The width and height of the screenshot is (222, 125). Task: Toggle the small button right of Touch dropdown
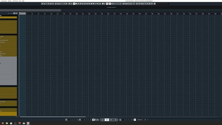[67, 4]
